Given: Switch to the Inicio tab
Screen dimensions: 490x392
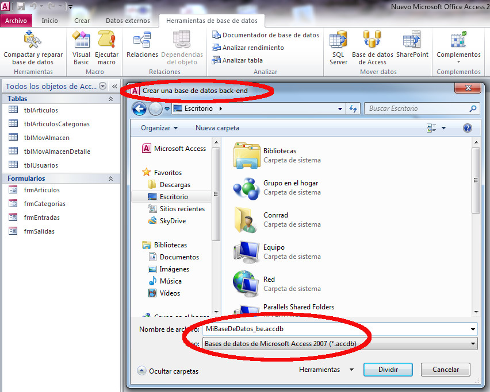Looking at the screenshot, I should coord(49,21).
